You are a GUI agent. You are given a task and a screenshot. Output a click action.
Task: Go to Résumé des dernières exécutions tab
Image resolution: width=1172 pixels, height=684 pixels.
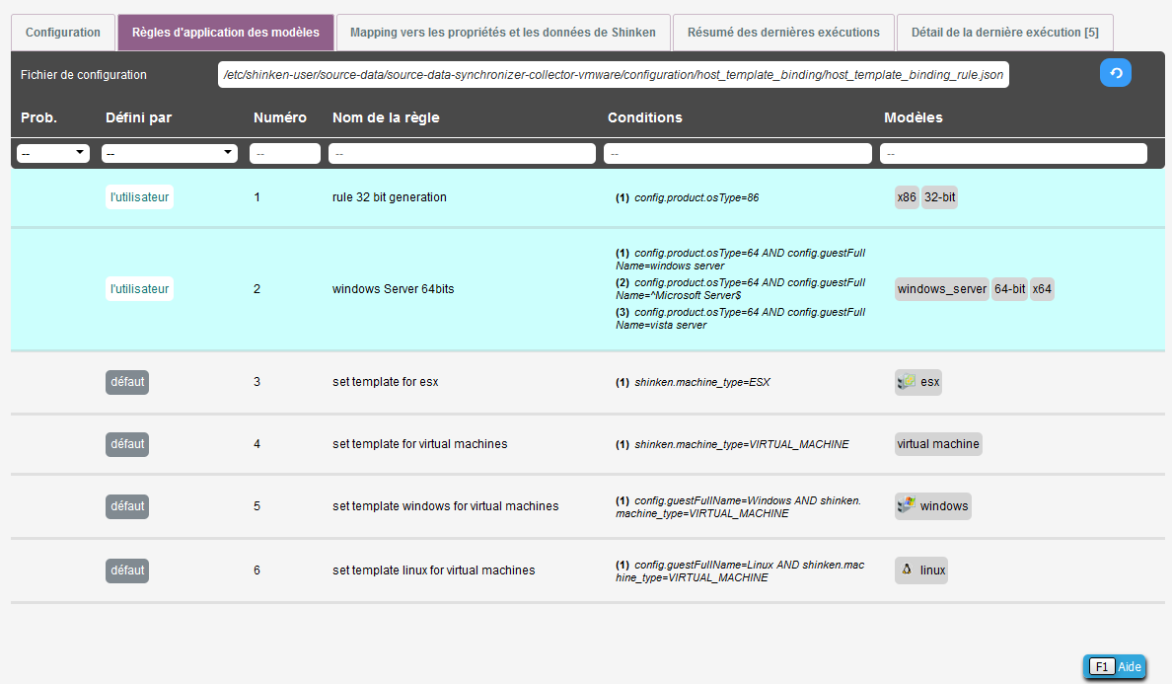783,33
